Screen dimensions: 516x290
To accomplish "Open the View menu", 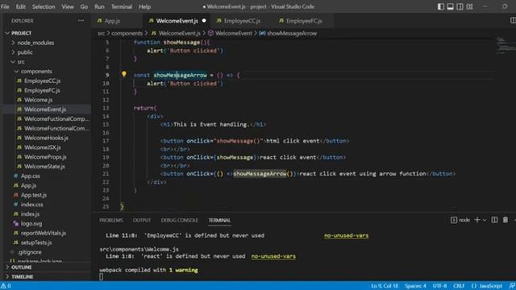I will (x=68, y=6).
